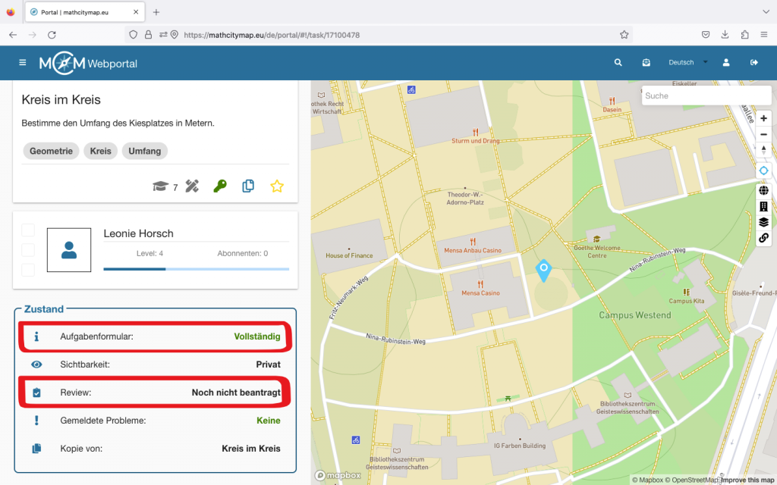This screenshot has height=485, width=777.
Task: Click the ruler and pencil tools icon
Action: point(192,186)
